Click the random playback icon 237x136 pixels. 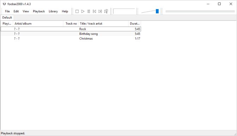(106, 11)
